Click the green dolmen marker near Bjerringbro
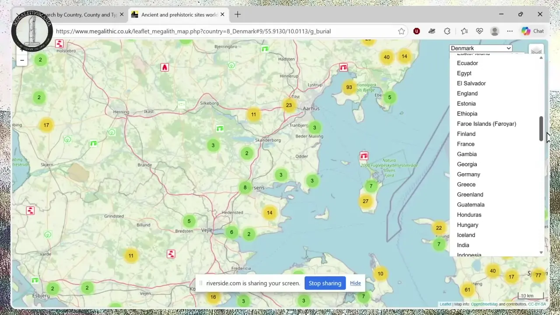This screenshot has width=560, height=315. pyautogui.click(x=265, y=49)
